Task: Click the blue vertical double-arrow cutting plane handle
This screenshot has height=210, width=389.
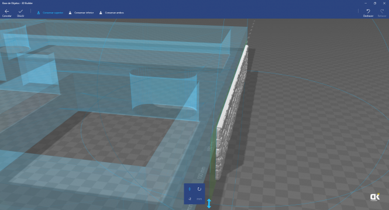Action: pos(209,204)
